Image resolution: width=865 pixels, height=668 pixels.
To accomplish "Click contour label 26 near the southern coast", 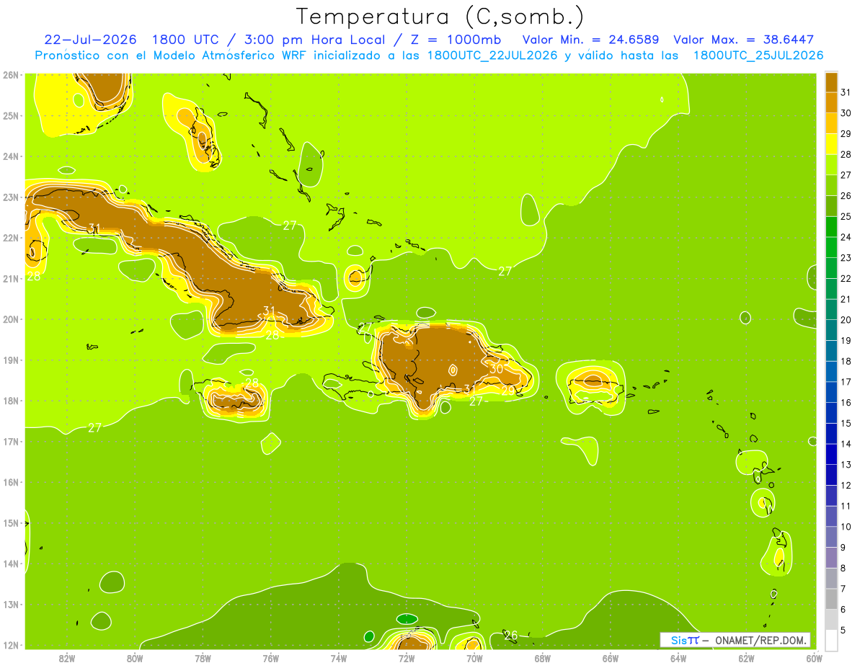I will pos(511,636).
